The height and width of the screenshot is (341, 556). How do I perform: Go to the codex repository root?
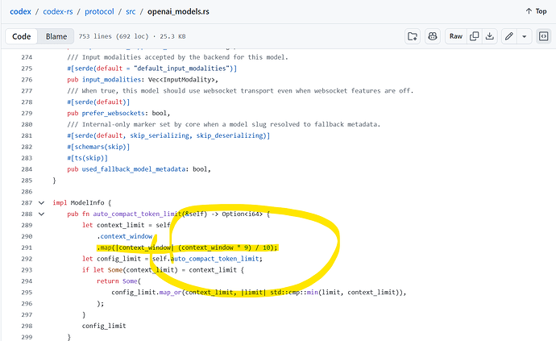[21, 11]
